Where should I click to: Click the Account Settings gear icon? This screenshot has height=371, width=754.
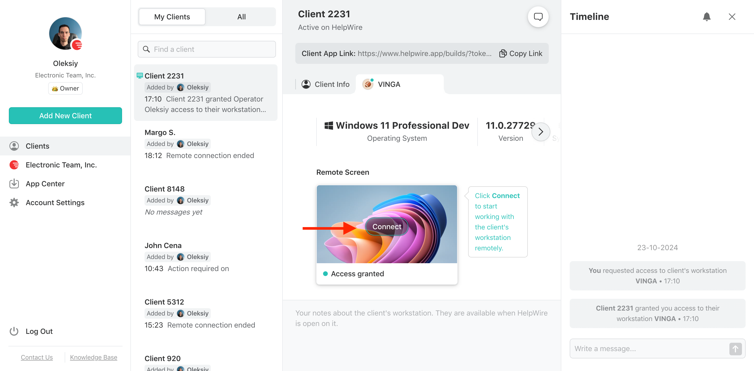(x=14, y=202)
